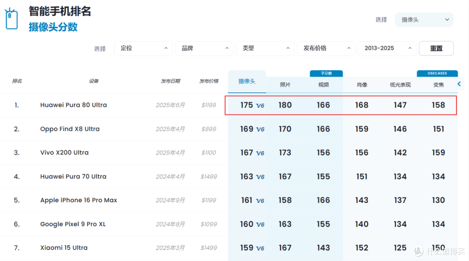Click camera score 175 for Pura 80 Ultra

click(x=247, y=105)
